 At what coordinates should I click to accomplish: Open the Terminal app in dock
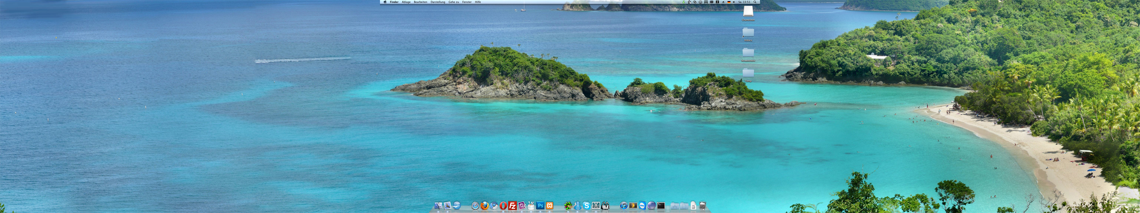coord(661,206)
